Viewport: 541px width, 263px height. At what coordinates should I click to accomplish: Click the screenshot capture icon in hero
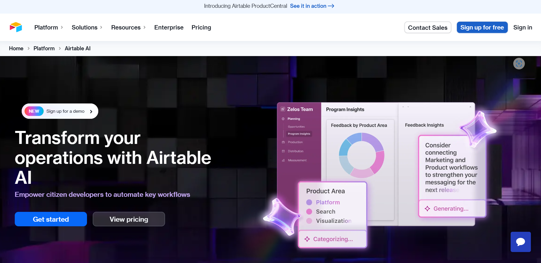pos(519,64)
